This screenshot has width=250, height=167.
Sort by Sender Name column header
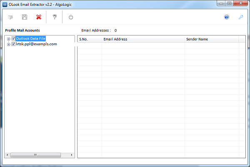pyautogui.click(x=212, y=39)
